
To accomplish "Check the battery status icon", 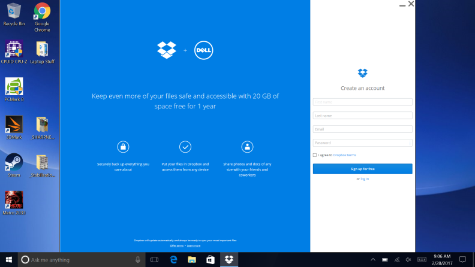I will click(385, 260).
